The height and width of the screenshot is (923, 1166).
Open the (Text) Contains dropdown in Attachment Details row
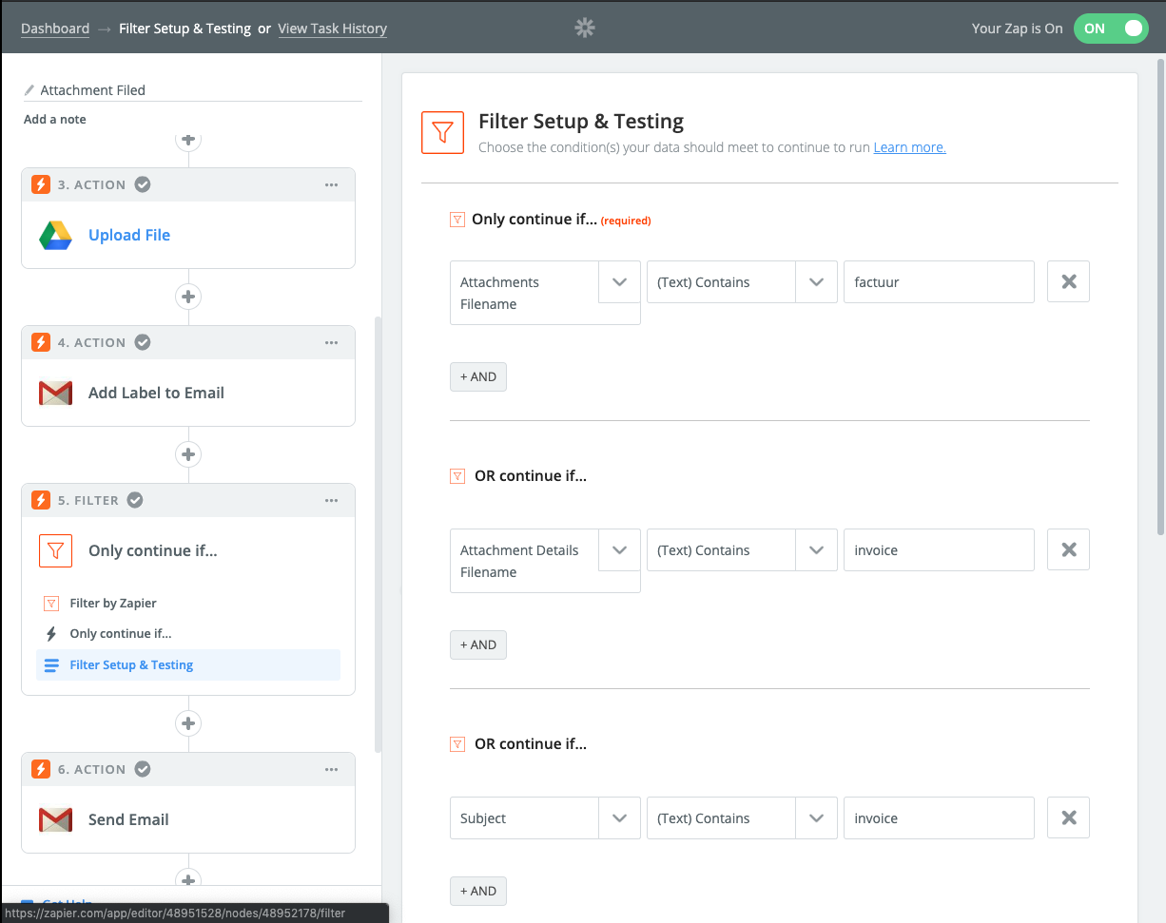point(815,550)
